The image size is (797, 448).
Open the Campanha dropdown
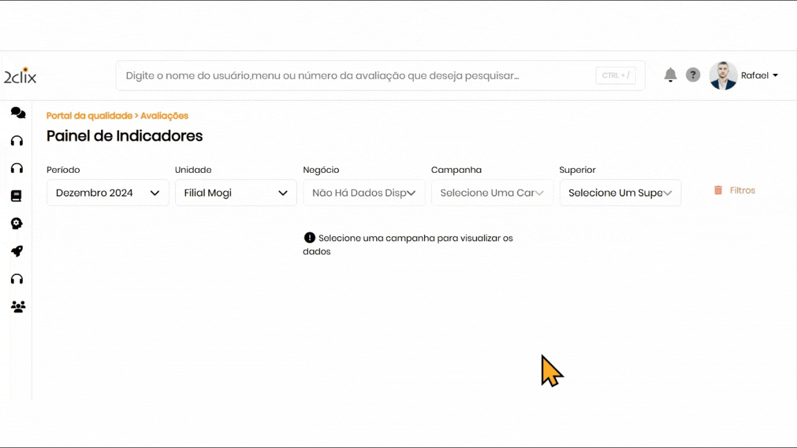click(492, 193)
